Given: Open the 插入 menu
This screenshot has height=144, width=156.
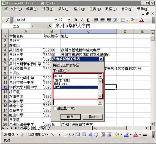Looking at the screenshot, I should click(x=63, y=9).
